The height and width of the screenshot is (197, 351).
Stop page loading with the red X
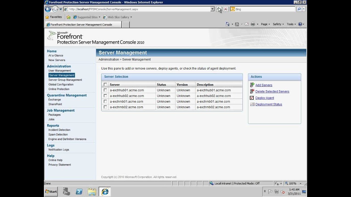226,9
